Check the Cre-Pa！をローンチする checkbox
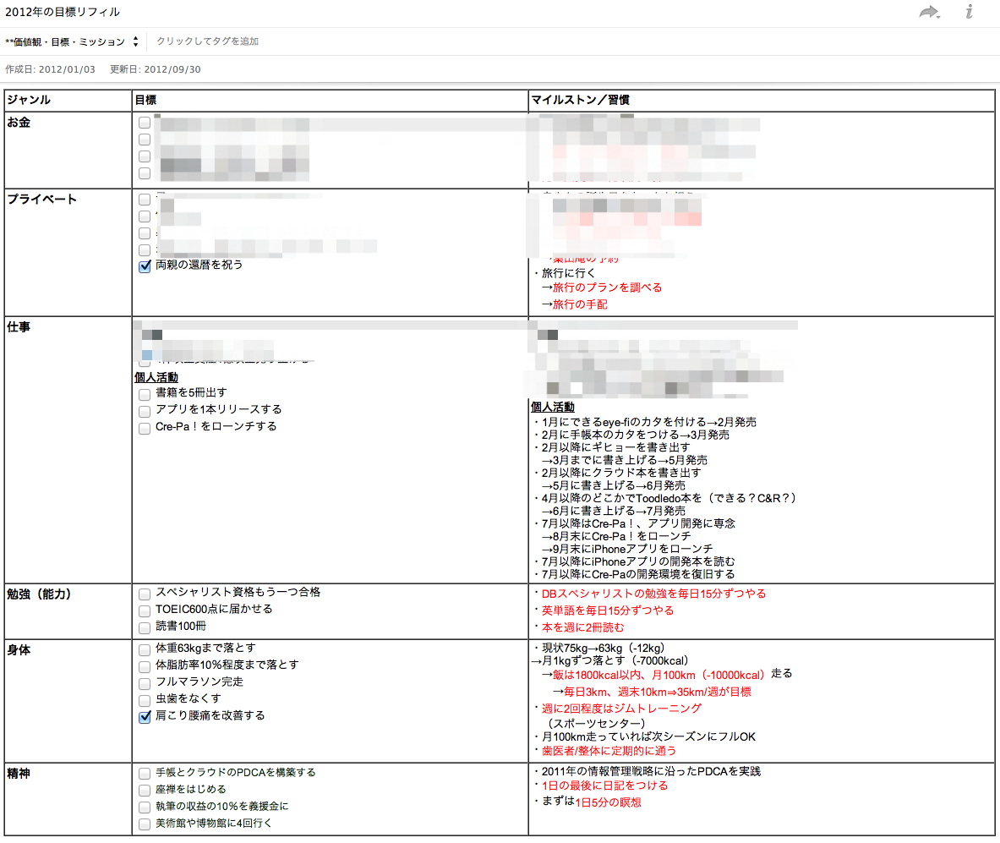This screenshot has height=843, width=1000. coord(145,428)
